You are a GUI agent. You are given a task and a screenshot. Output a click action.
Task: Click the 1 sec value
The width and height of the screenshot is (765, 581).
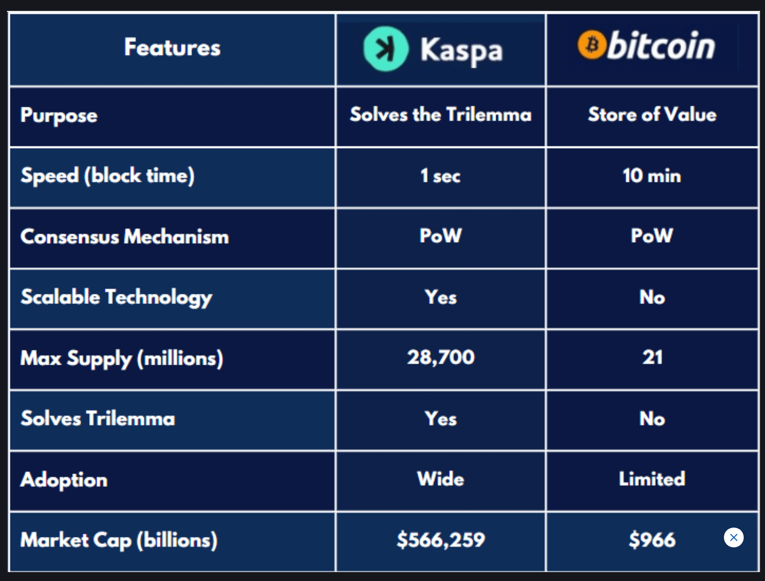440,176
